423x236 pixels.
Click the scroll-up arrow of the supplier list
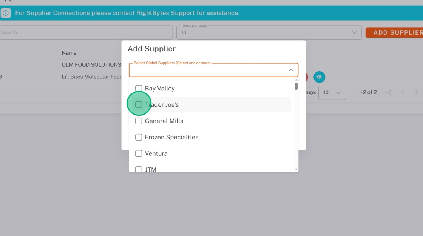coord(296,80)
